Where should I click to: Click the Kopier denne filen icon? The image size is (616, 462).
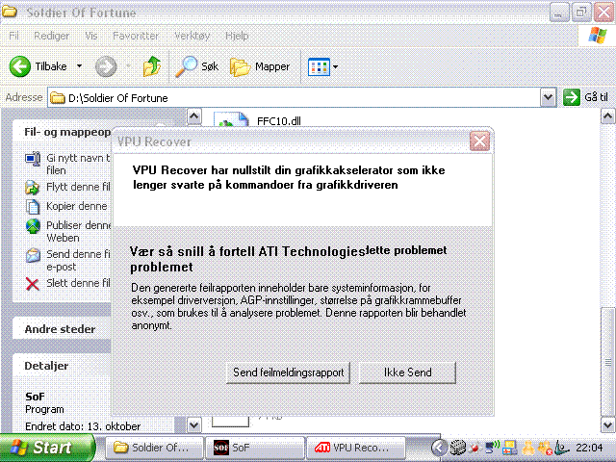click(33, 206)
